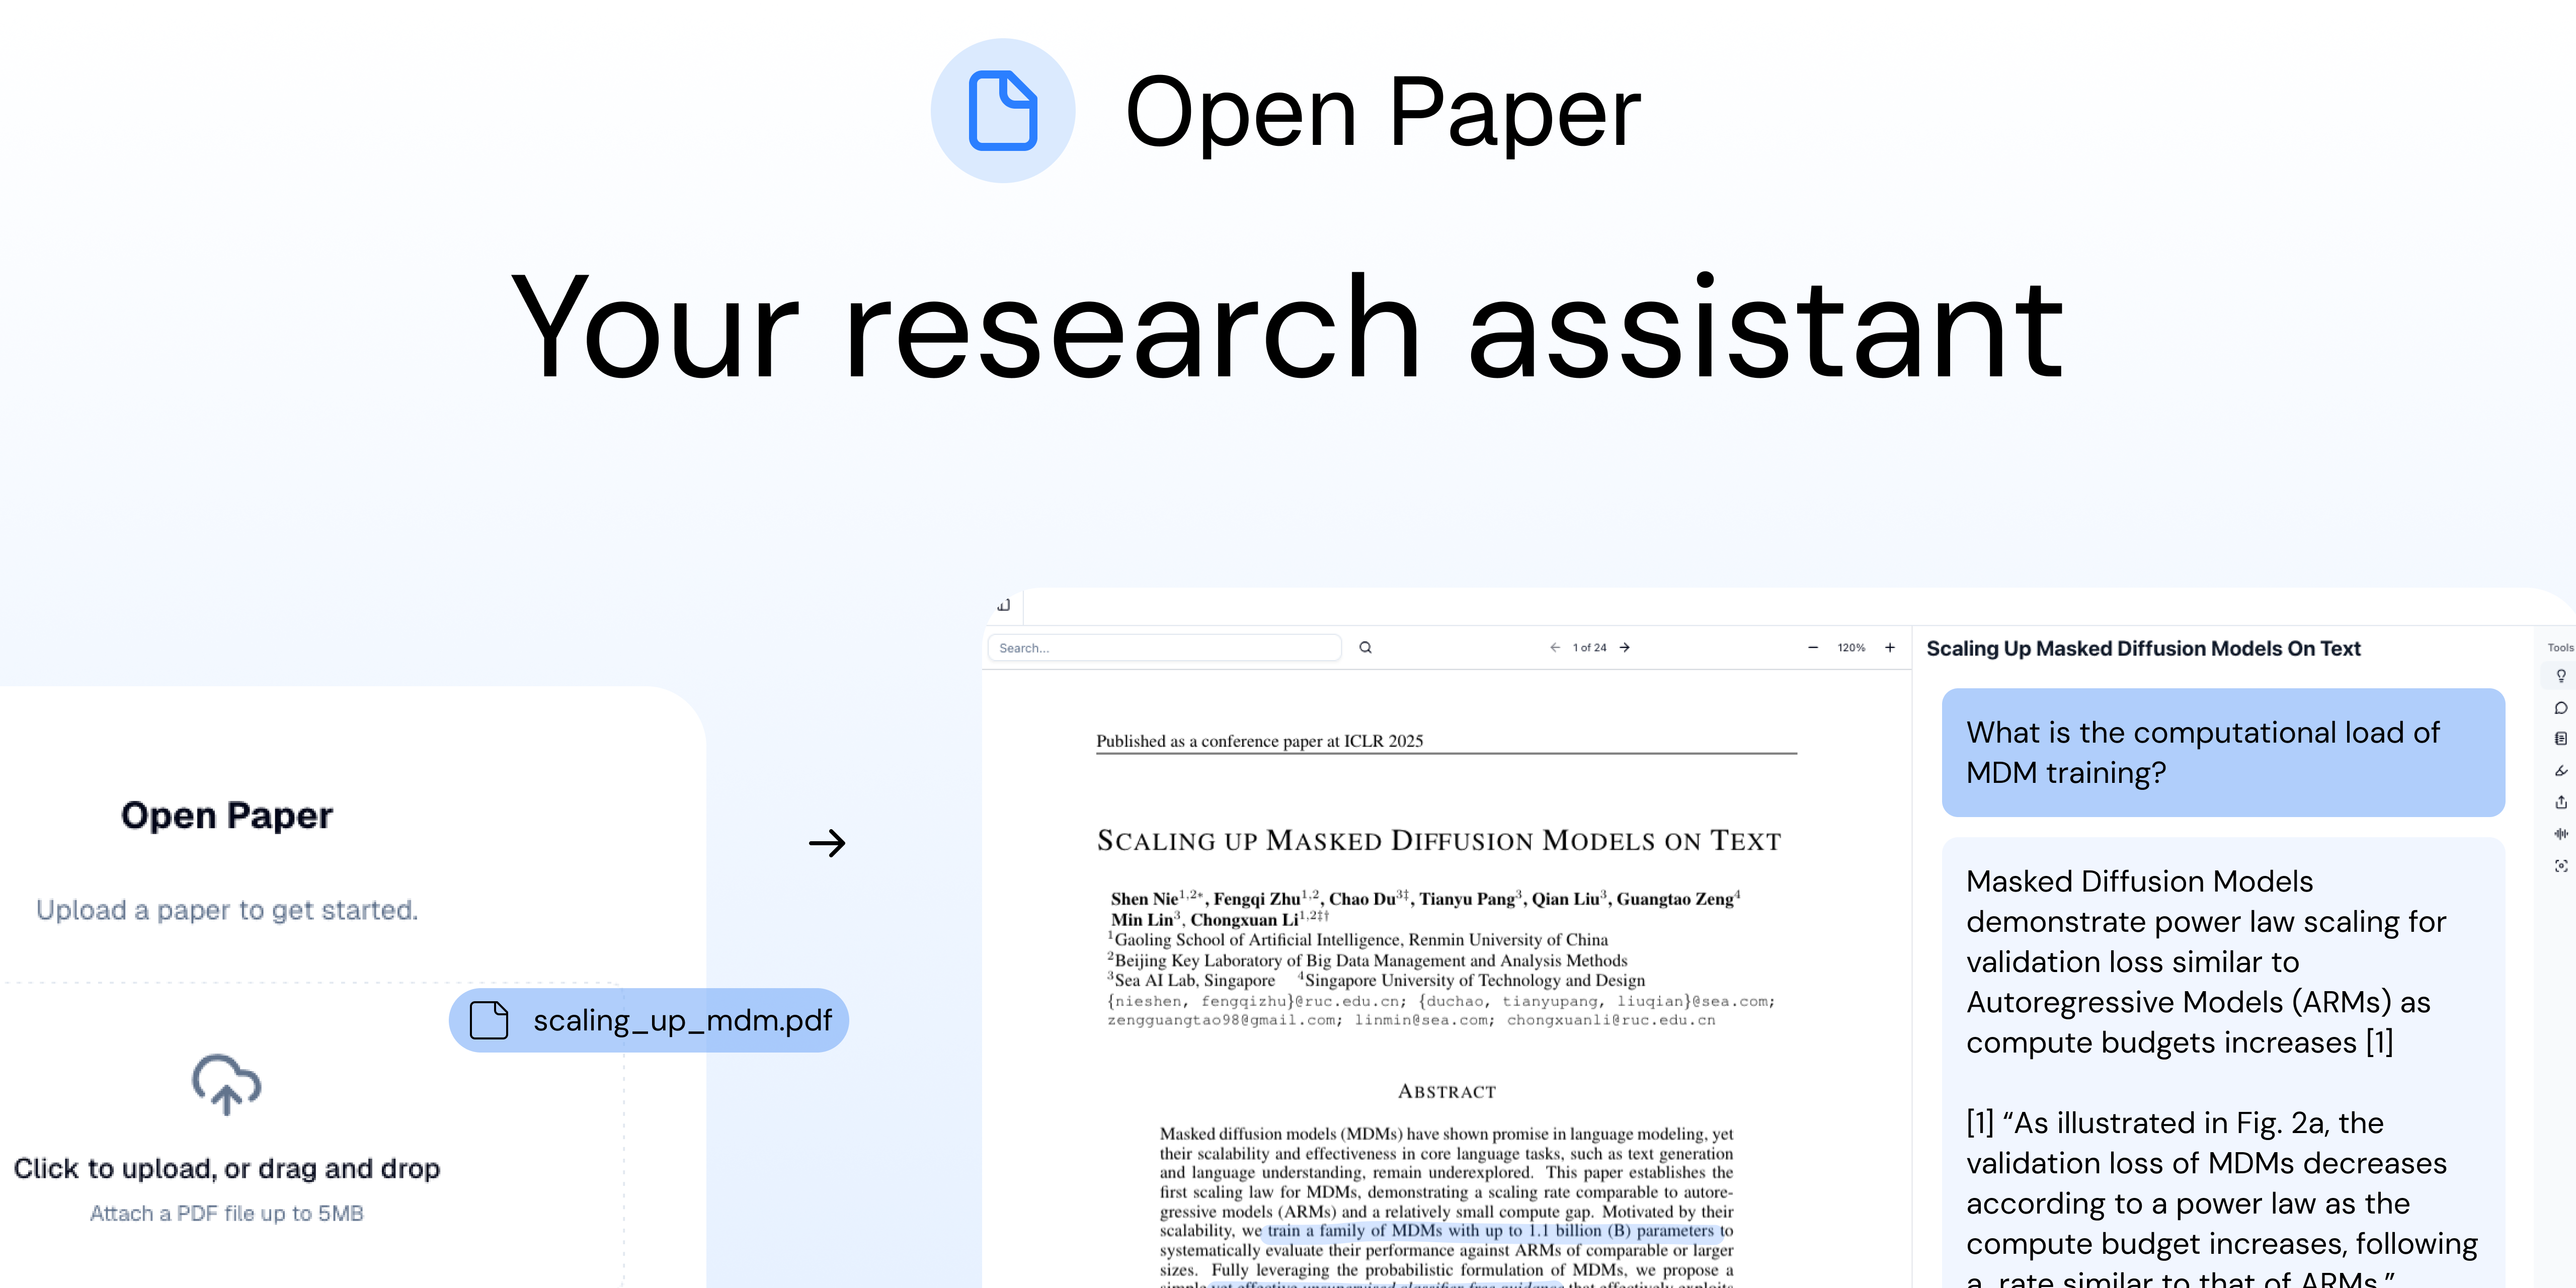Open the audio waveform tool
The image size is (2576, 1288).
tap(2561, 833)
